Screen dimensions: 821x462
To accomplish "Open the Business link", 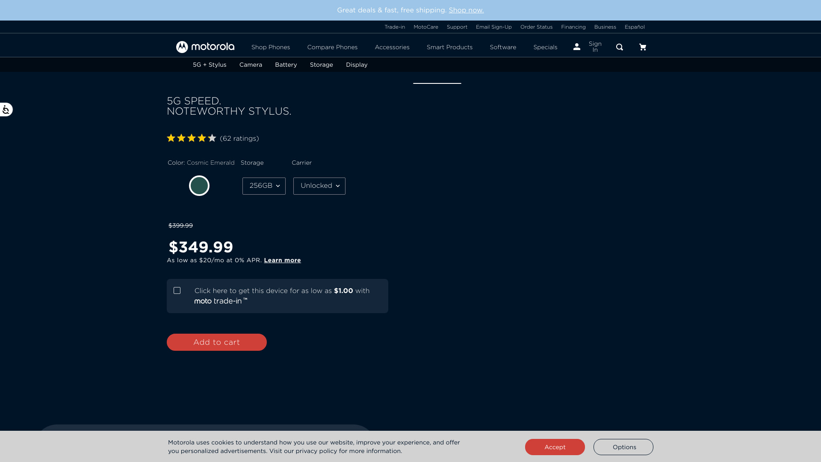I will point(605,27).
